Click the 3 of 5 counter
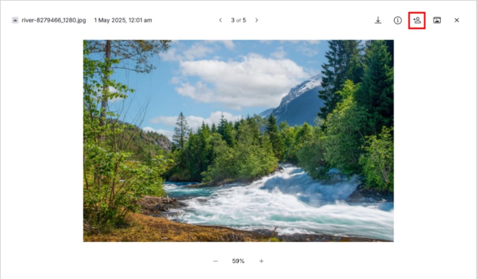Viewport: 477px width, 279px height. (x=238, y=20)
